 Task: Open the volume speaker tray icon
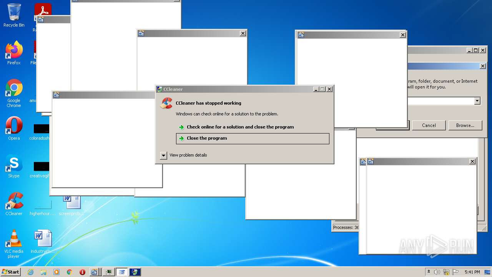click(437, 272)
